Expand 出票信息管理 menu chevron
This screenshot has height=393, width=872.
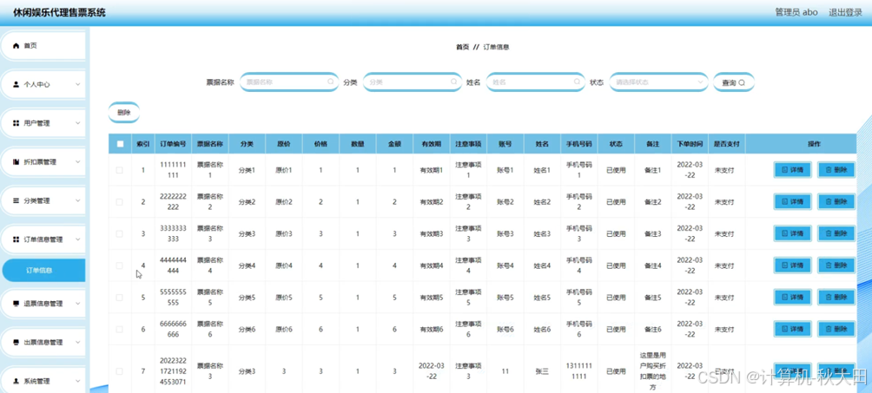[x=78, y=343]
